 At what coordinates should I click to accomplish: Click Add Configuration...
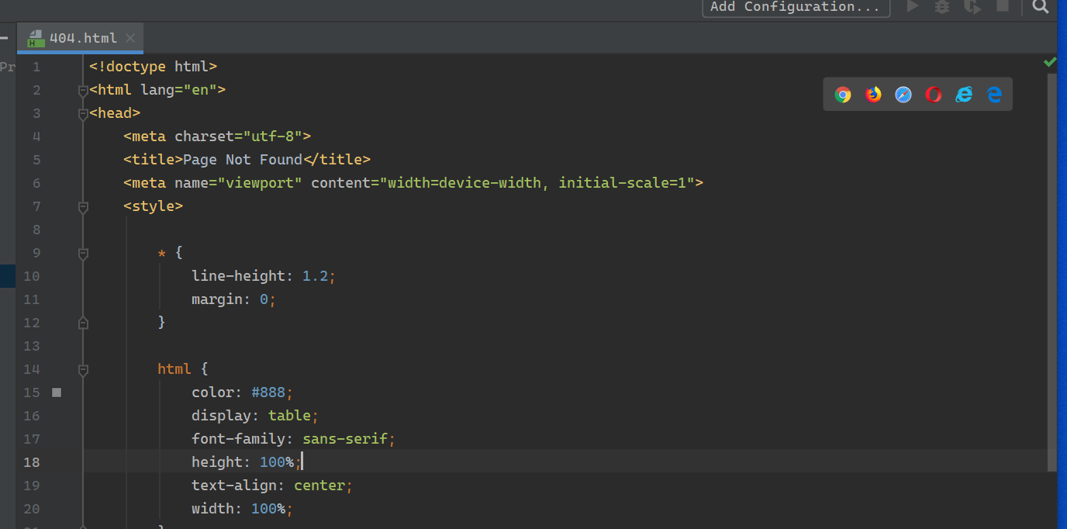796,7
